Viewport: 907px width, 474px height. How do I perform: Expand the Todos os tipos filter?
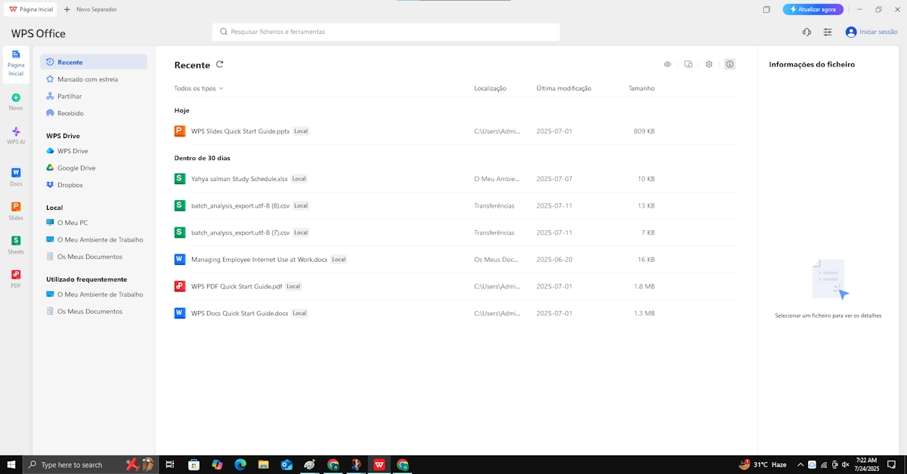click(x=199, y=88)
